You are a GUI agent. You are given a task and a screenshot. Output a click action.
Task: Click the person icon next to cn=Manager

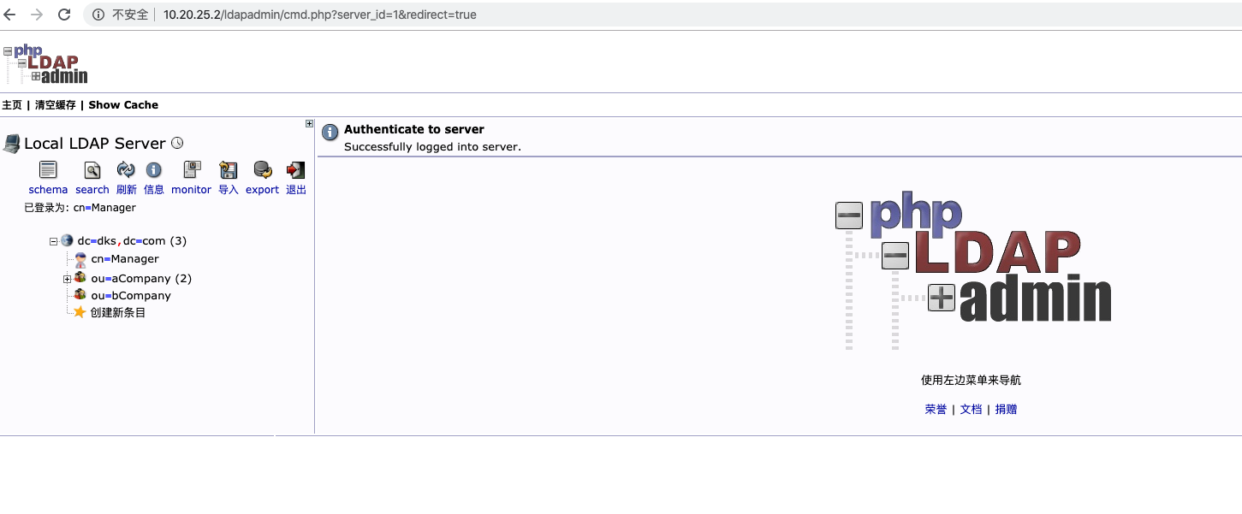pos(80,259)
